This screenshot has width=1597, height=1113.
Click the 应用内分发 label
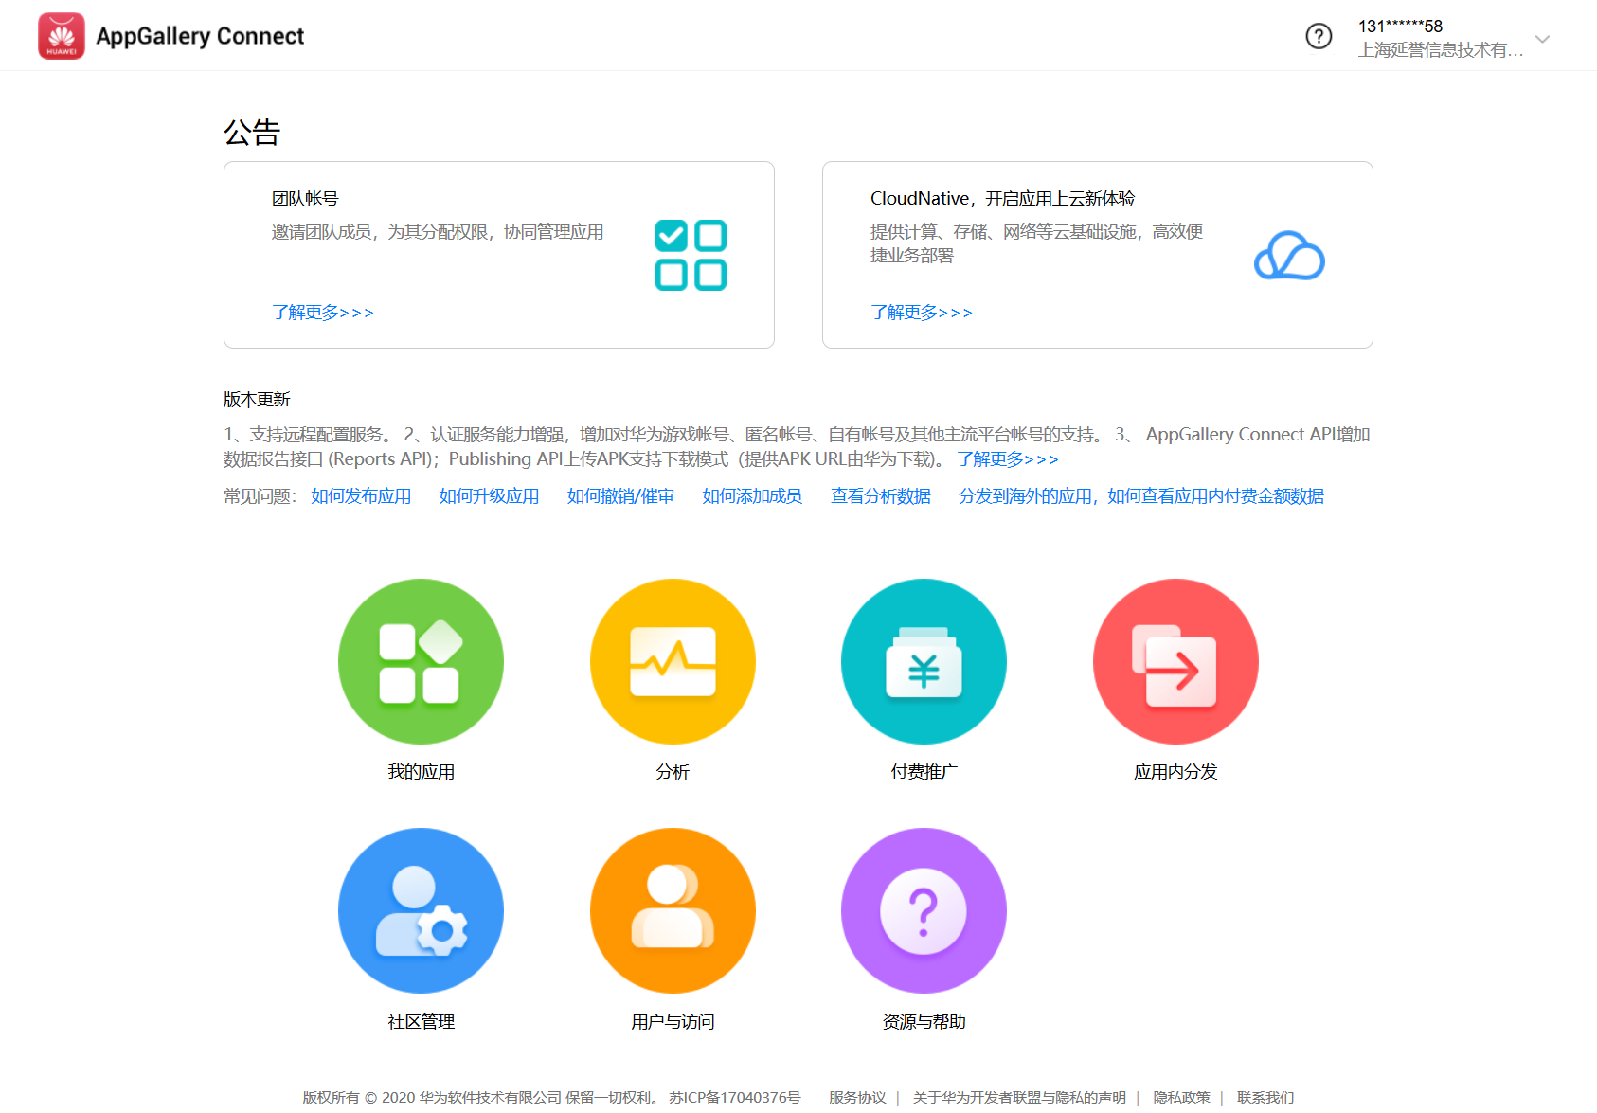point(1175,772)
